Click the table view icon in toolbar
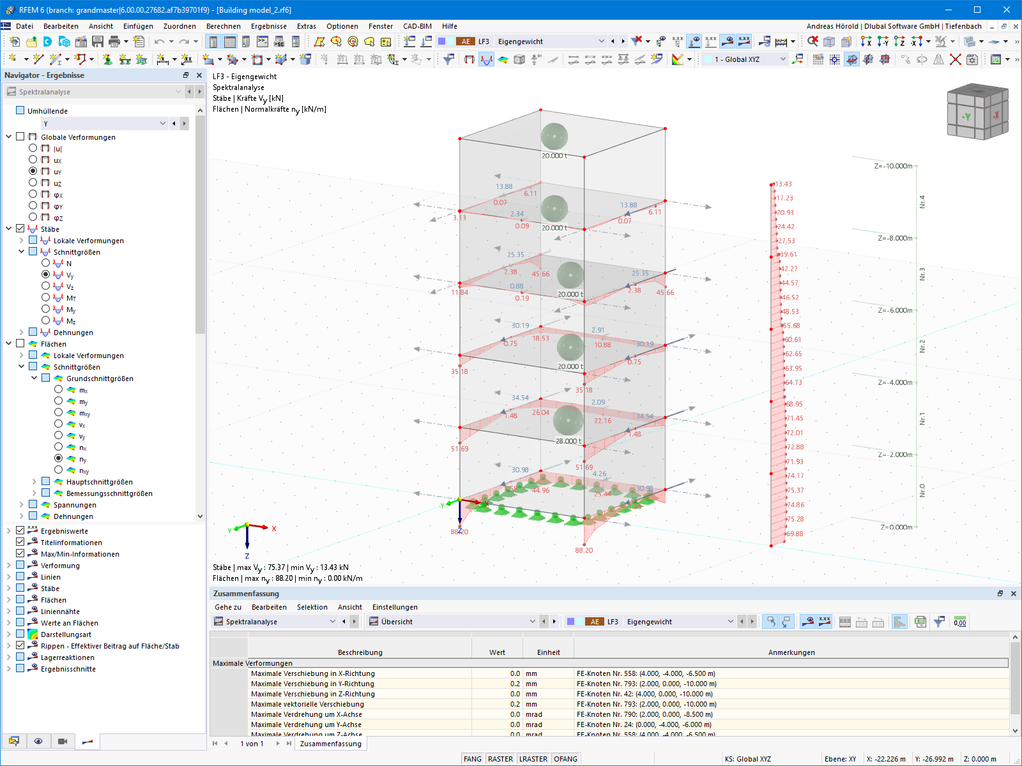Viewport: 1022px width, 766px height. [x=229, y=41]
